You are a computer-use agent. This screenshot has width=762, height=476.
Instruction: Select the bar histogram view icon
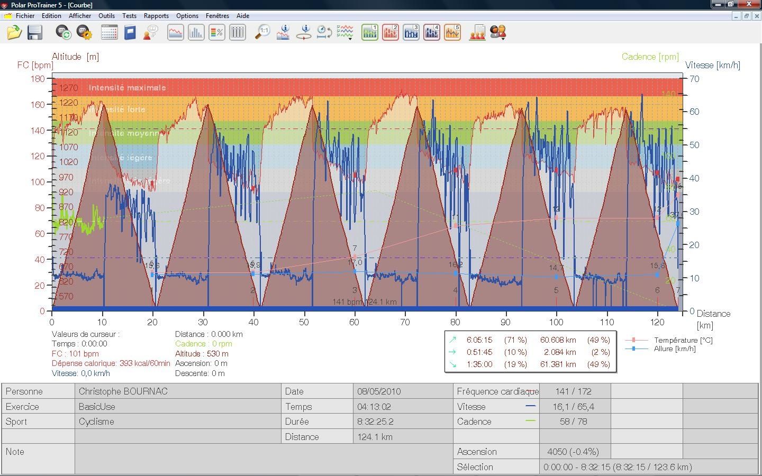click(x=196, y=32)
